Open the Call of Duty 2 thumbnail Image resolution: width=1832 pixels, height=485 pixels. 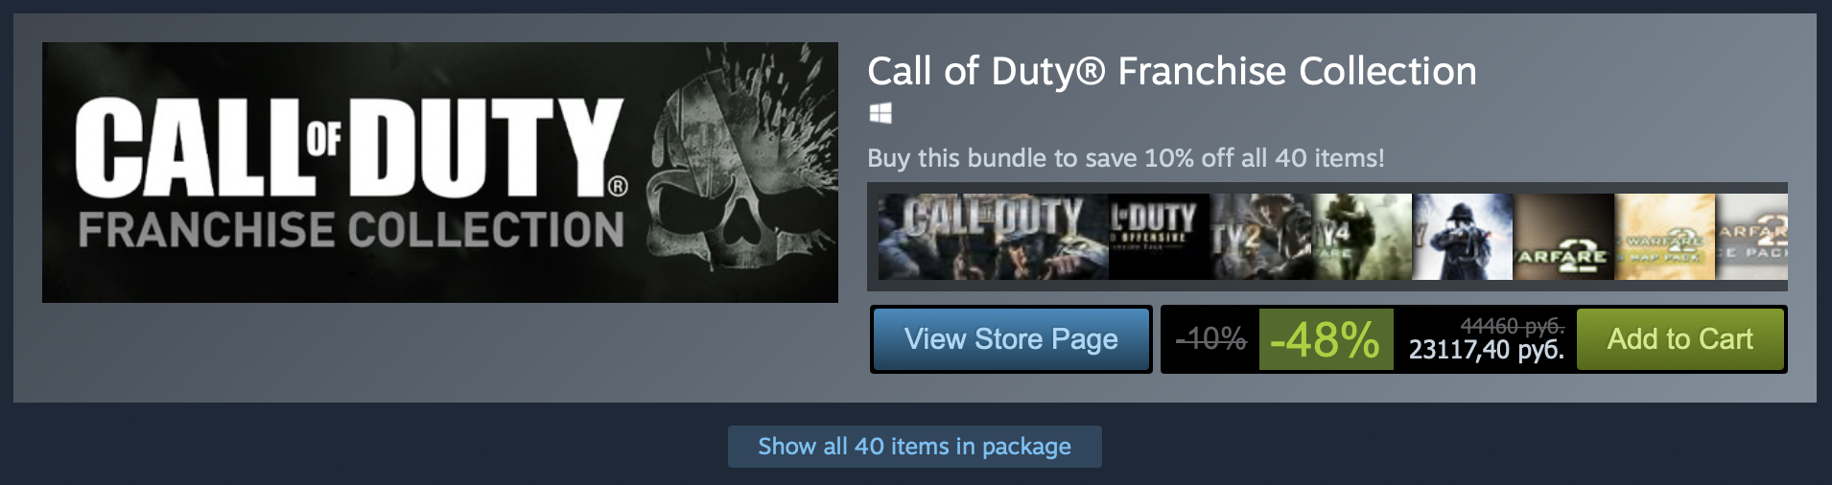(x=1261, y=237)
